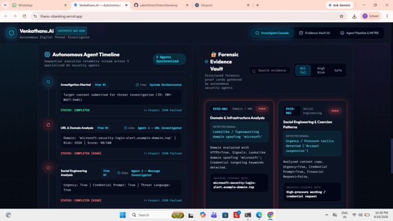Screen dimensions: 393x221
Task: Reload the current page
Action: (24, 16)
